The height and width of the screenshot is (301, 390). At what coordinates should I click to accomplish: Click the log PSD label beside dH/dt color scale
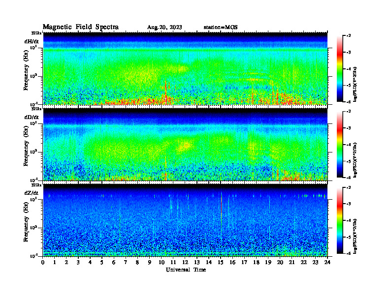coord(355,84)
